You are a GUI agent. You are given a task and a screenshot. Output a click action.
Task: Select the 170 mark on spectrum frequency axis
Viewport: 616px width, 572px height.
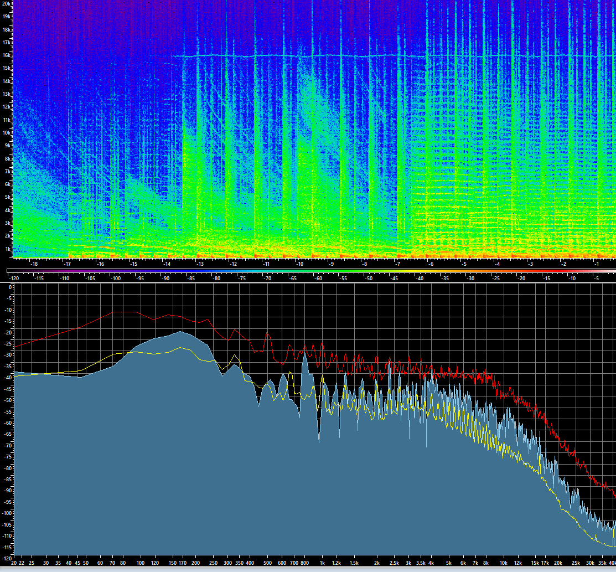tap(182, 563)
